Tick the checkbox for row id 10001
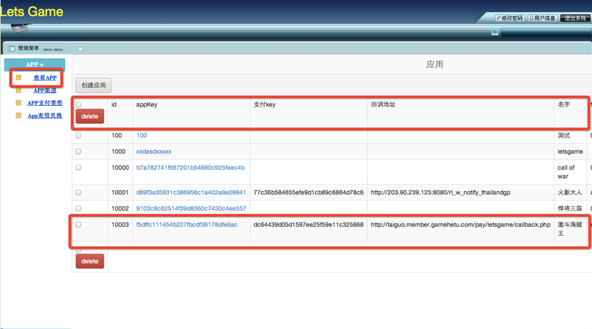The image size is (592, 329). pos(78,193)
